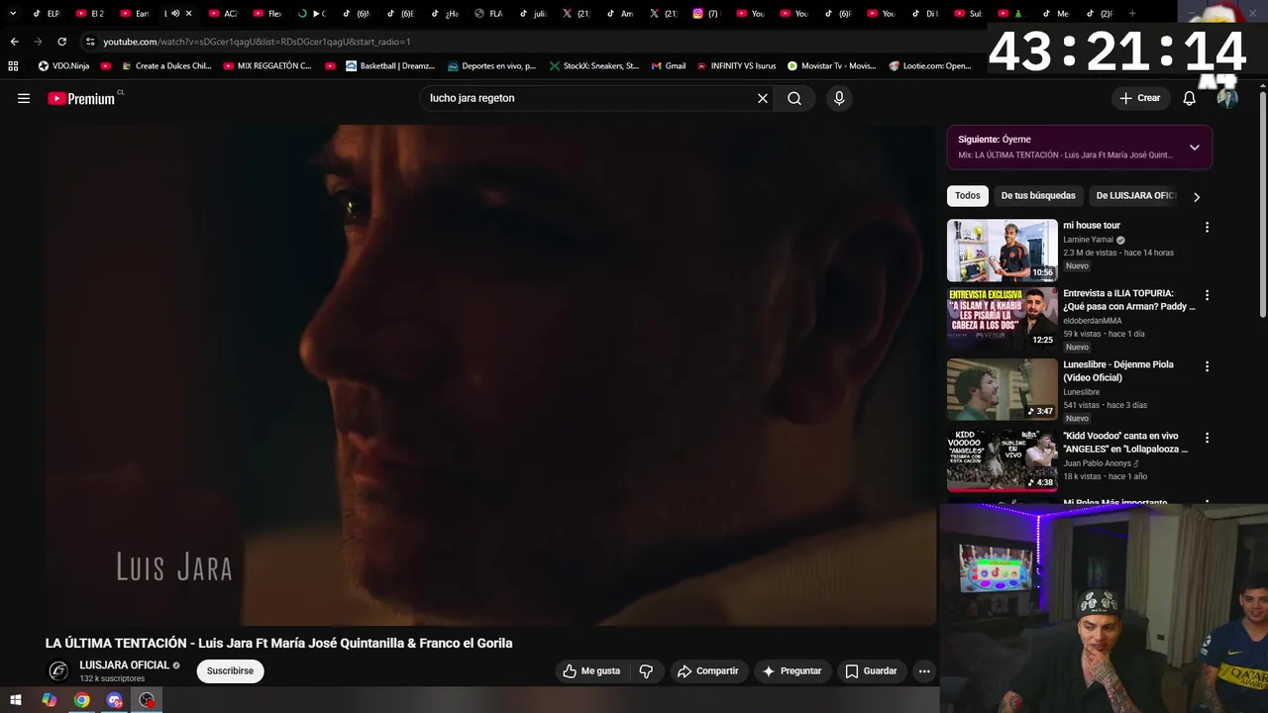This screenshot has height=713, width=1268.
Task: Open Lamine Yamal channel name
Action: pos(1089,240)
